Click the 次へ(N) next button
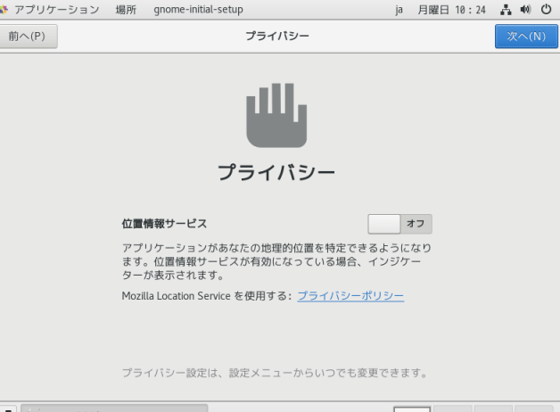 (x=526, y=36)
